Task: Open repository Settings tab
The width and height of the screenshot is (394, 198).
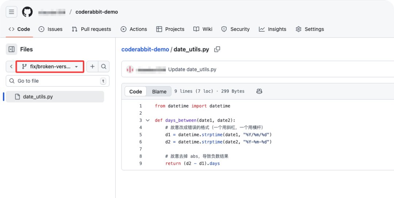Action: click(310, 29)
